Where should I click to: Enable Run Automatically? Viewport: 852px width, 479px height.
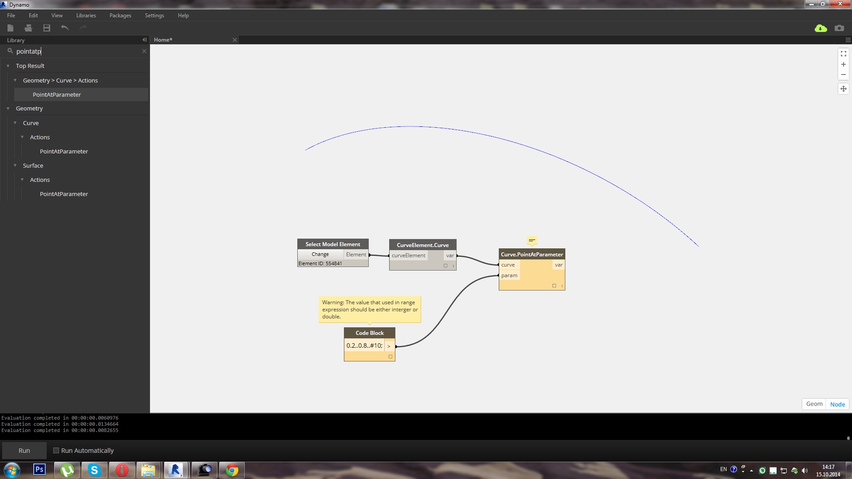coord(56,450)
